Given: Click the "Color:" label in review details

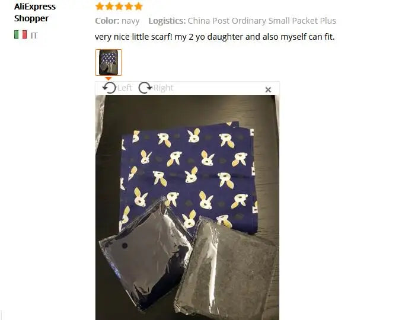Looking at the screenshot, I should coord(107,21).
